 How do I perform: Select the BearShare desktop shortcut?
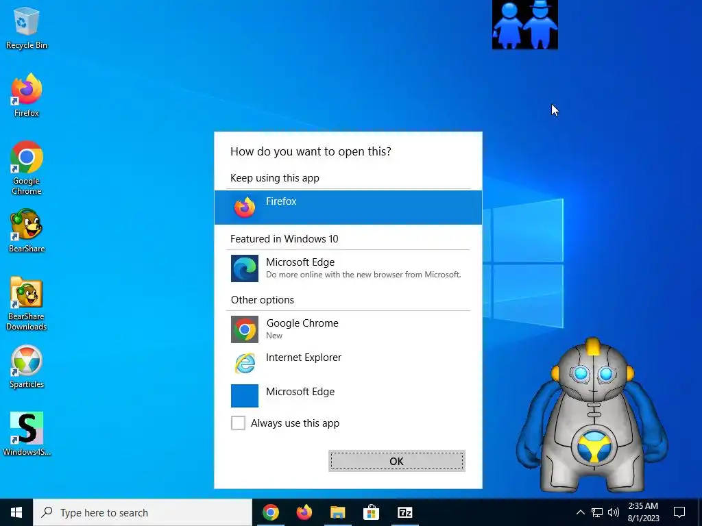click(x=27, y=231)
